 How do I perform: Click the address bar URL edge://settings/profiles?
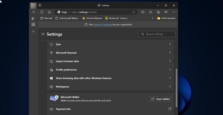coord(84,12)
